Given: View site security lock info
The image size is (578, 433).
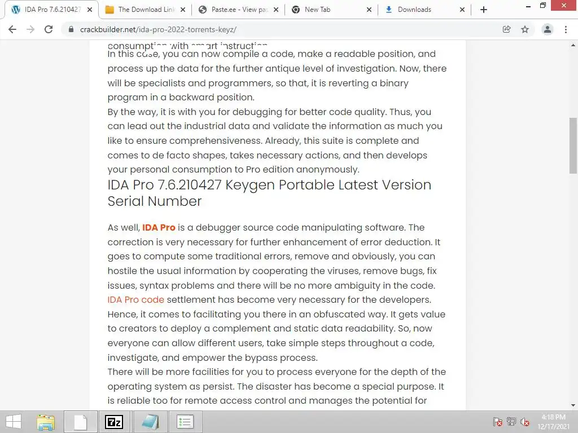Looking at the screenshot, I should pyautogui.click(x=71, y=29).
